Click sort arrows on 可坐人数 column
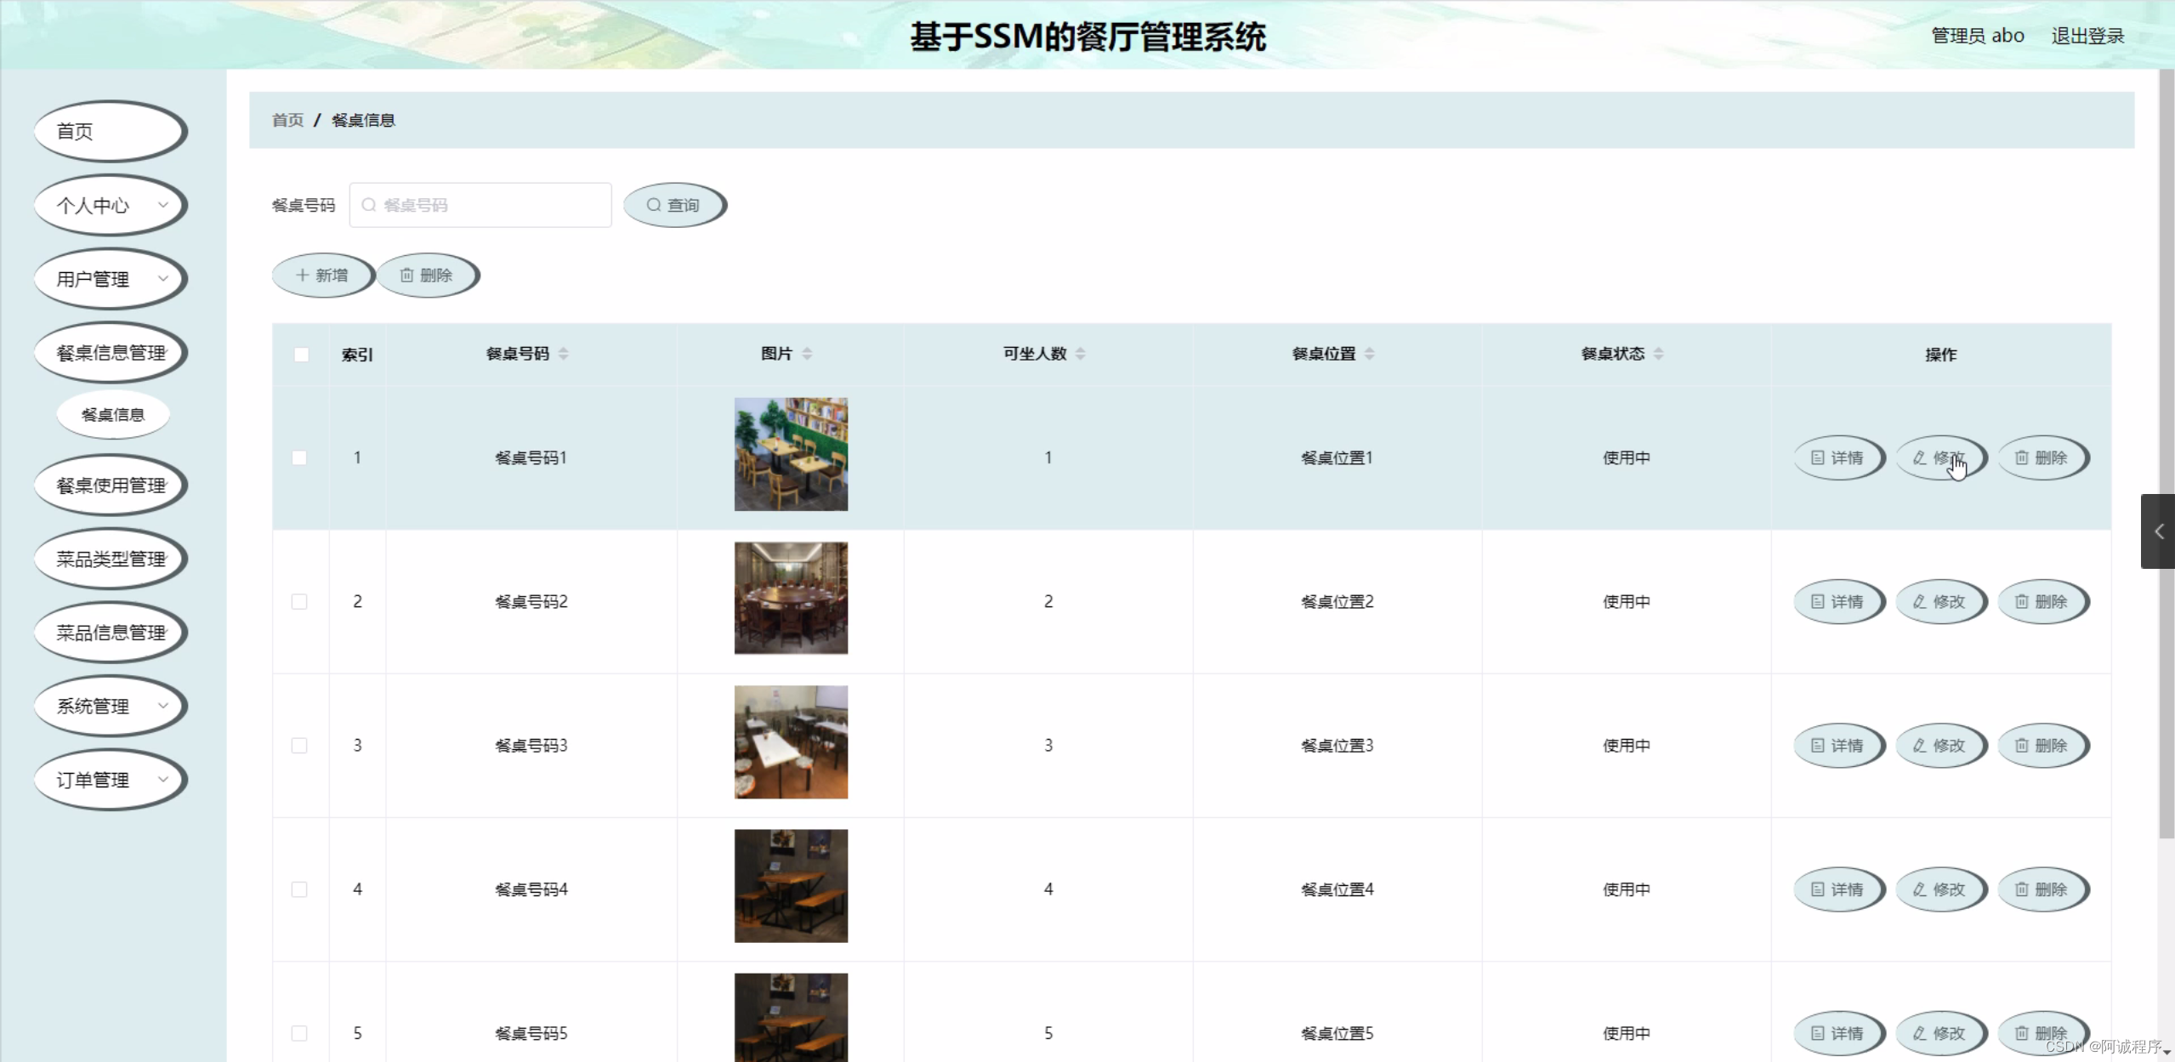 click(1082, 354)
